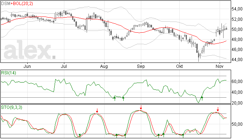
Task: Click the 50,00 value on STO axis
Action: point(237,124)
